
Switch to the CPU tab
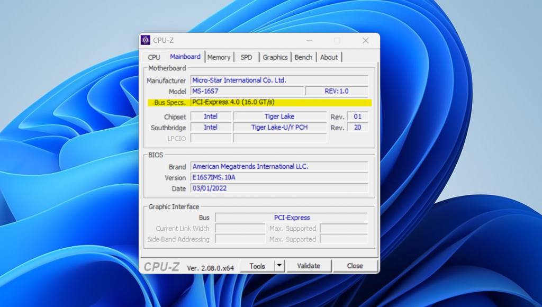tap(154, 57)
